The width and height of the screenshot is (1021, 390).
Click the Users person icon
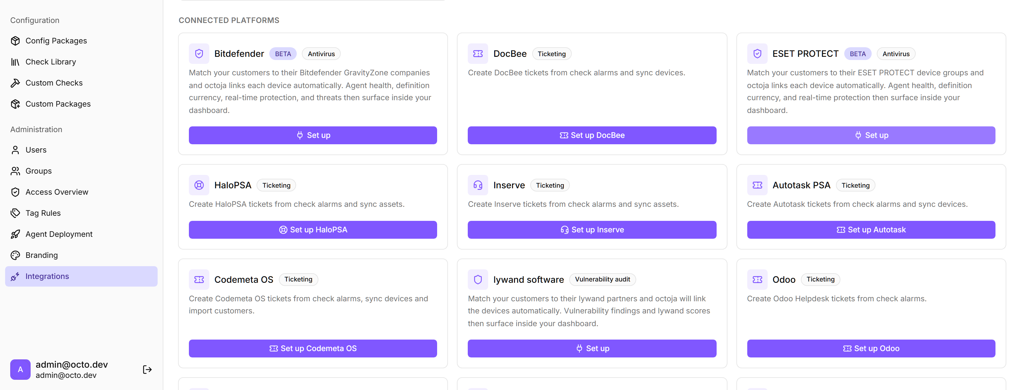pyautogui.click(x=15, y=150)
